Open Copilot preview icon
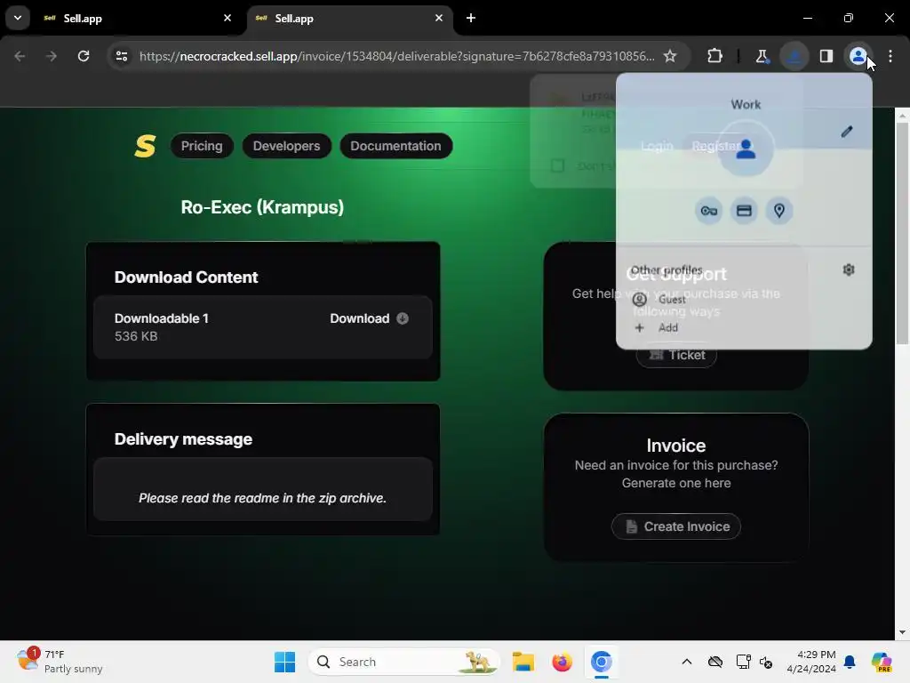The height and width of the screenshot is (683, 910). click(882, 662)
